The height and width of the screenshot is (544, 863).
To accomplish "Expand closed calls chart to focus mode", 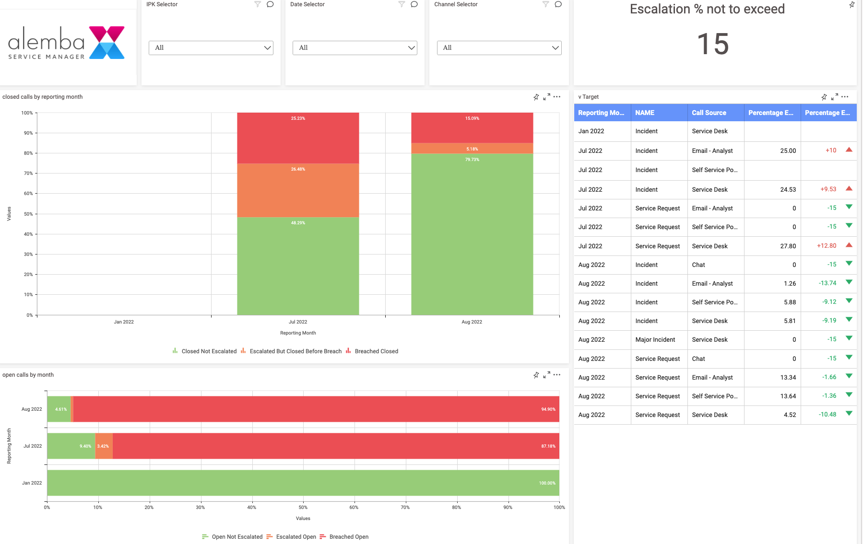I will (546, 97).
